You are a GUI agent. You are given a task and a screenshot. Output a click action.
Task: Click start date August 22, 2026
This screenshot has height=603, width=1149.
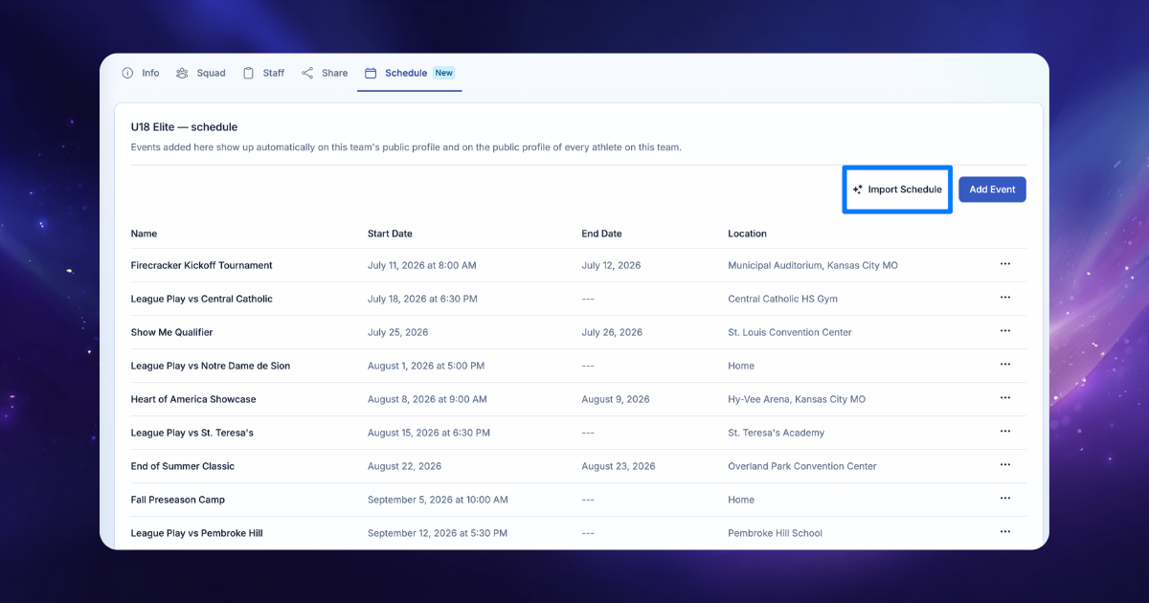coord(405,466)
